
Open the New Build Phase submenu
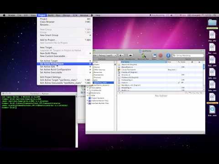pyautogui.click(x=65, y=53)
